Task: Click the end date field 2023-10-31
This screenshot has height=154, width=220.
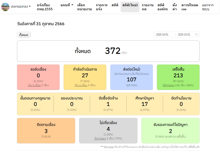Action: pyautogui.click(x=184, y=35)
